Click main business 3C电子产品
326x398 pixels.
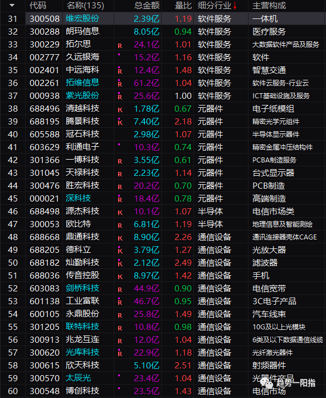pos(274,301)
